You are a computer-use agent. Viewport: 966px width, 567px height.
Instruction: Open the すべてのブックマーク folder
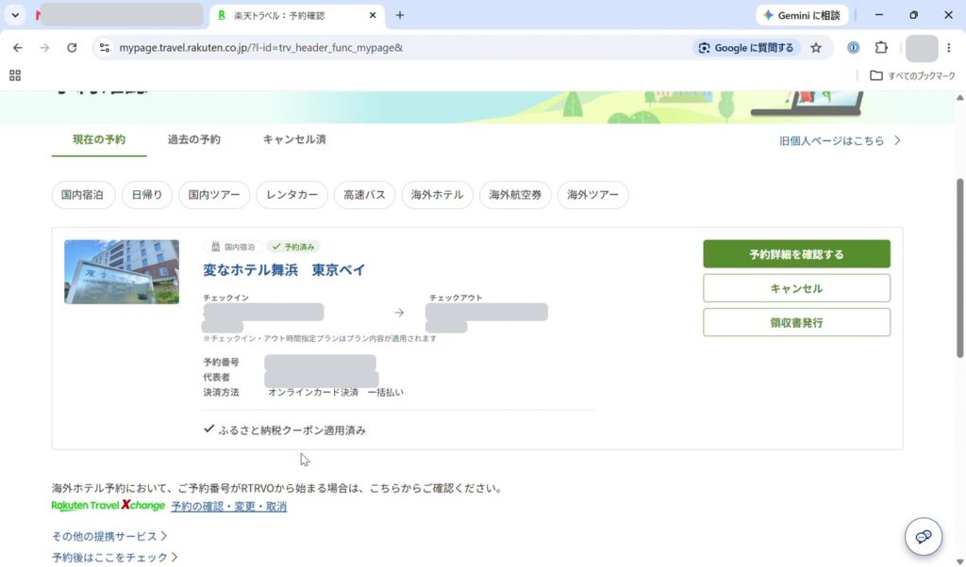(x=912, y=75)
